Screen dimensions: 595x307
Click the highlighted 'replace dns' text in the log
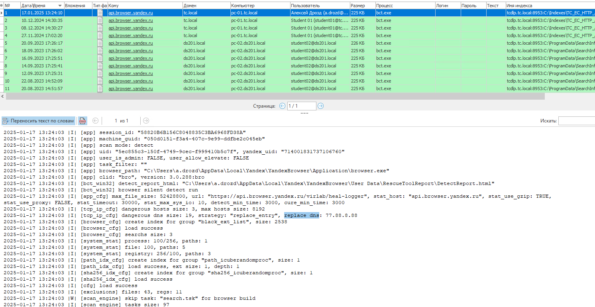[x=302, y=215]
